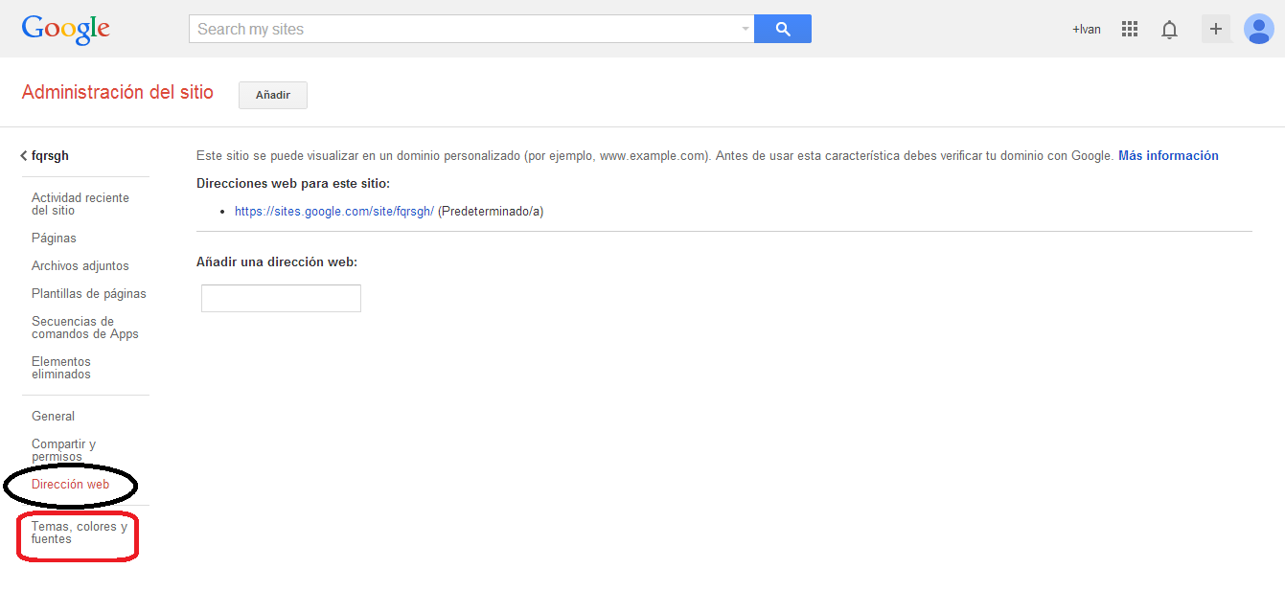Open the account profile avatar
The width and height of the screenshot is (1285, 591).
coord(1258,29)
